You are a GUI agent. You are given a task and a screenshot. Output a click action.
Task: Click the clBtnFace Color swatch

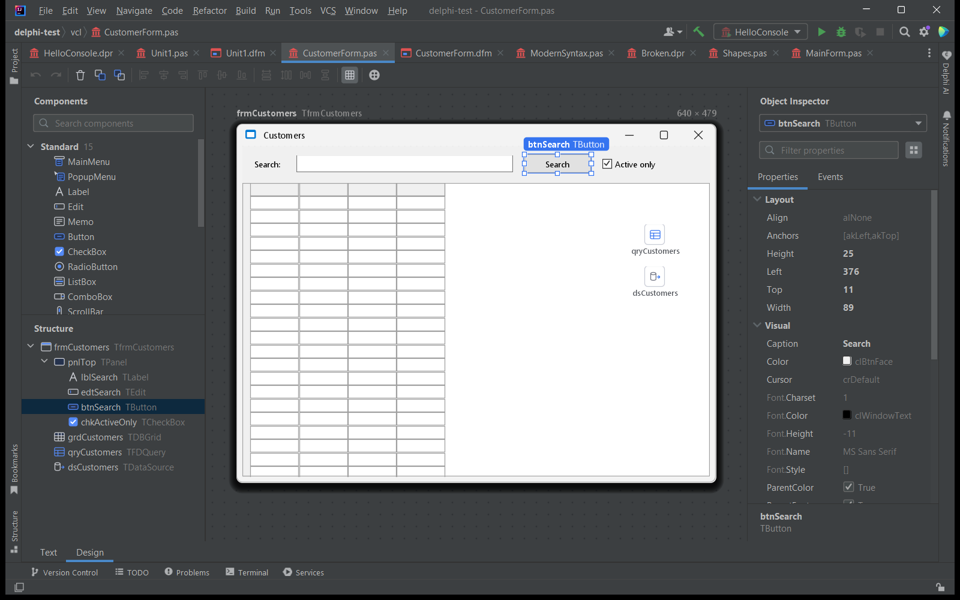847,361
